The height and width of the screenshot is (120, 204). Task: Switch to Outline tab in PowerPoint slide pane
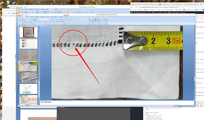click(x=24, y=26)
